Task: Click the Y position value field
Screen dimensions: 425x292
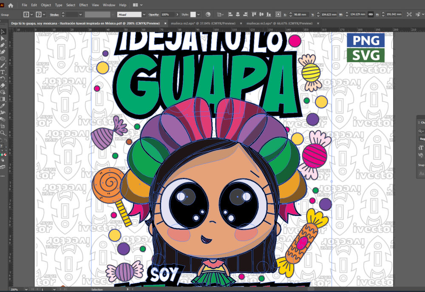Action: point(329,14)
